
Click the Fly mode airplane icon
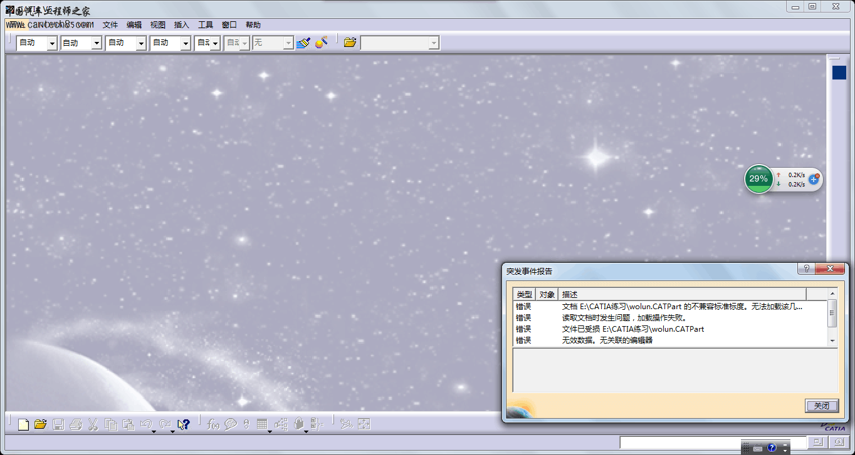[x=345, y=424]
